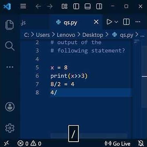Open Manage settings gear
Screen dimensions: 147x147
coord(10,128)
